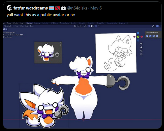The image size is (164, 131).
Task: Switch to the Shading workspace tab
Action: pyautogui.click(x=74, y=23)
